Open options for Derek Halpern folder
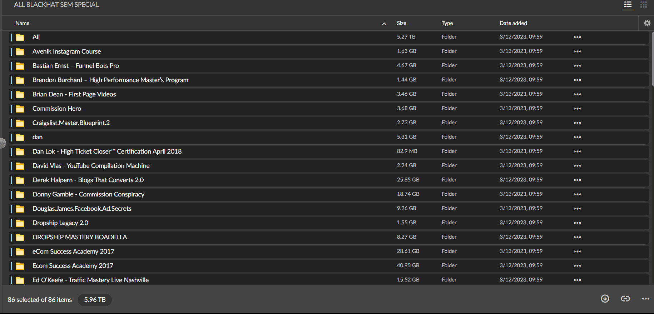The height and width of the screenshot is (314, 654). [x=578, y=180]
